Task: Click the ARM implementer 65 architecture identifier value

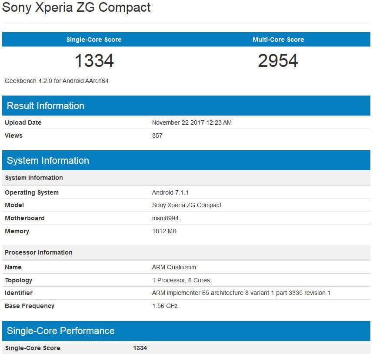Action: [241, 293]
